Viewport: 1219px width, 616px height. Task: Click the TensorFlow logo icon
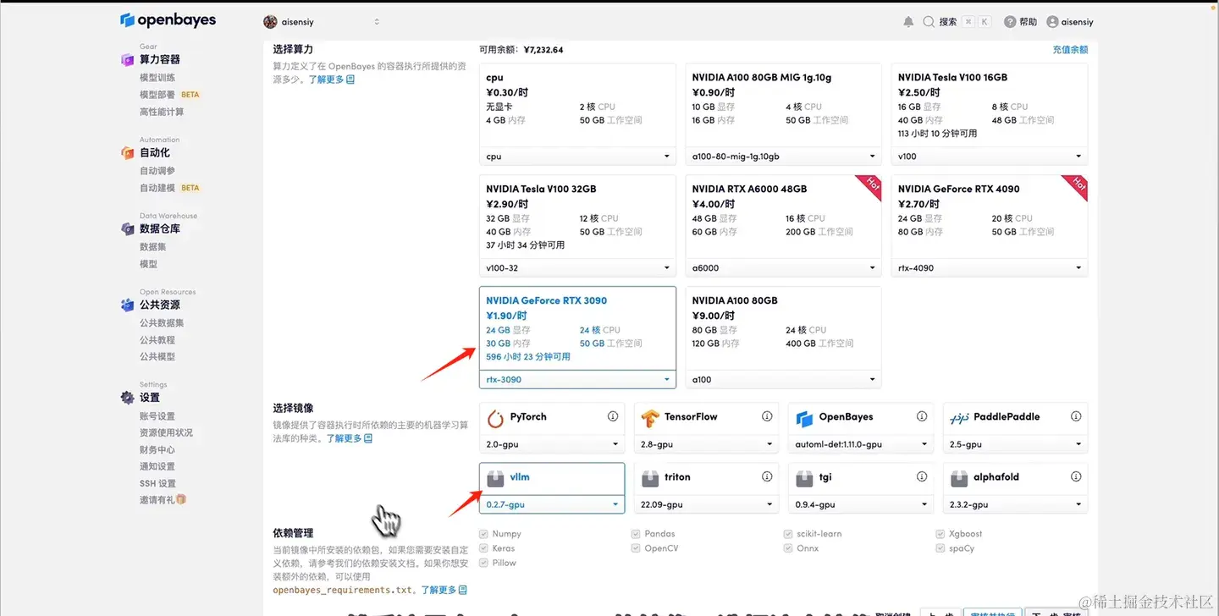(x=650, y=417)
